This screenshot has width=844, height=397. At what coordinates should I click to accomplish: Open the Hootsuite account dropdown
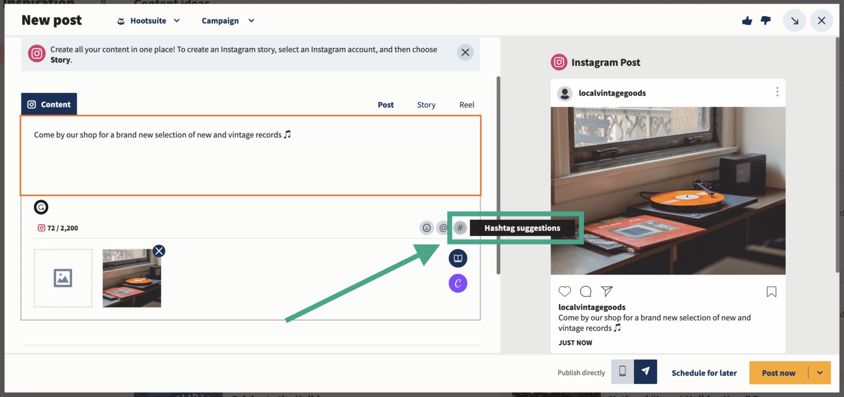point(148,20)
